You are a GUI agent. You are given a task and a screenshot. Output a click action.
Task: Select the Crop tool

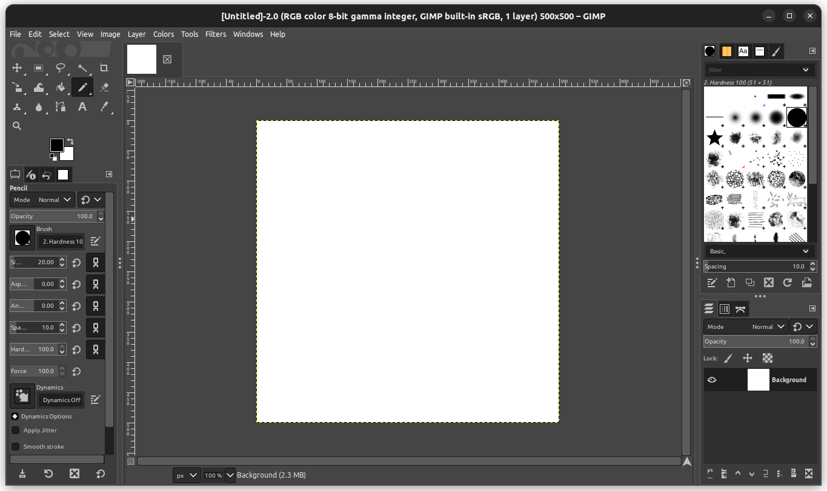point(104,68)
